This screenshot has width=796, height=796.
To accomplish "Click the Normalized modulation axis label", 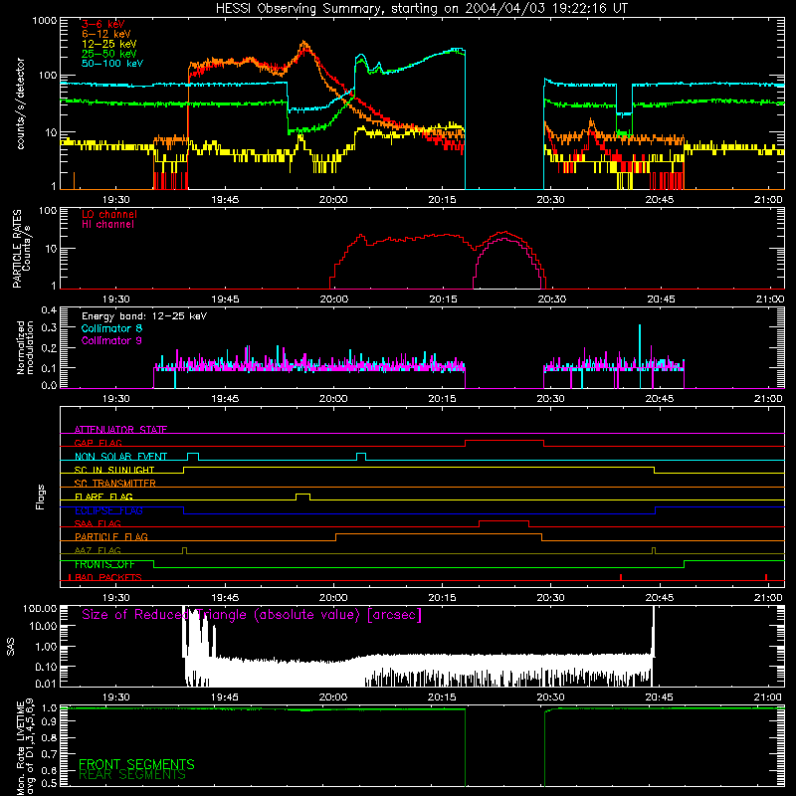I will 25,347.
